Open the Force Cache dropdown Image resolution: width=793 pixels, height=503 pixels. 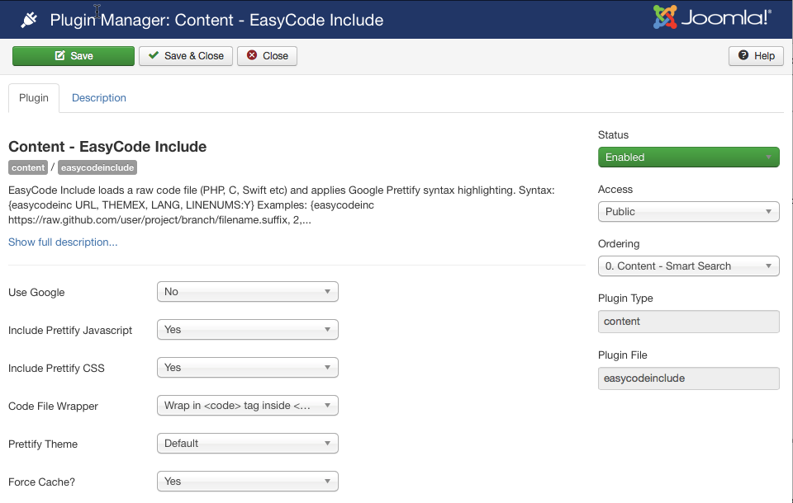pos(247,482)
